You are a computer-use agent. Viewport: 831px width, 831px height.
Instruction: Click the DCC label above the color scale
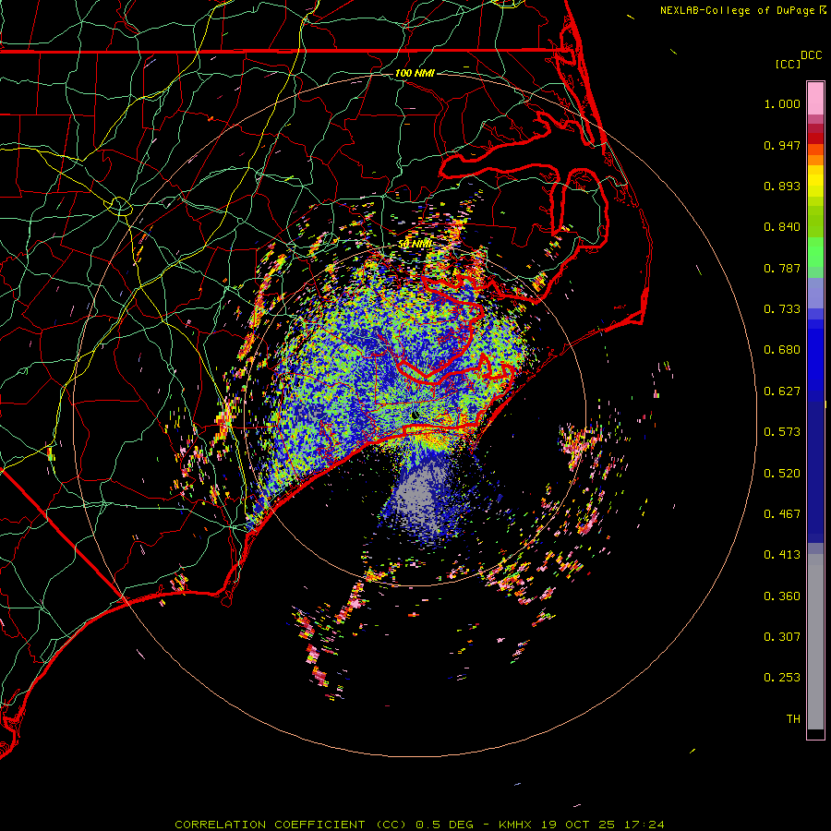[x=811, y=55]
